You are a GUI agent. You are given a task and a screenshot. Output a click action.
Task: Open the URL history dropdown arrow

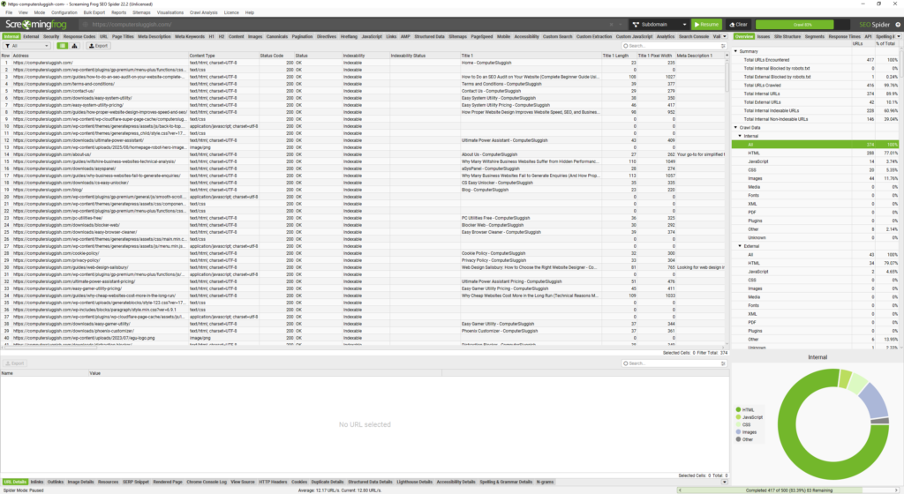(621, 24)
